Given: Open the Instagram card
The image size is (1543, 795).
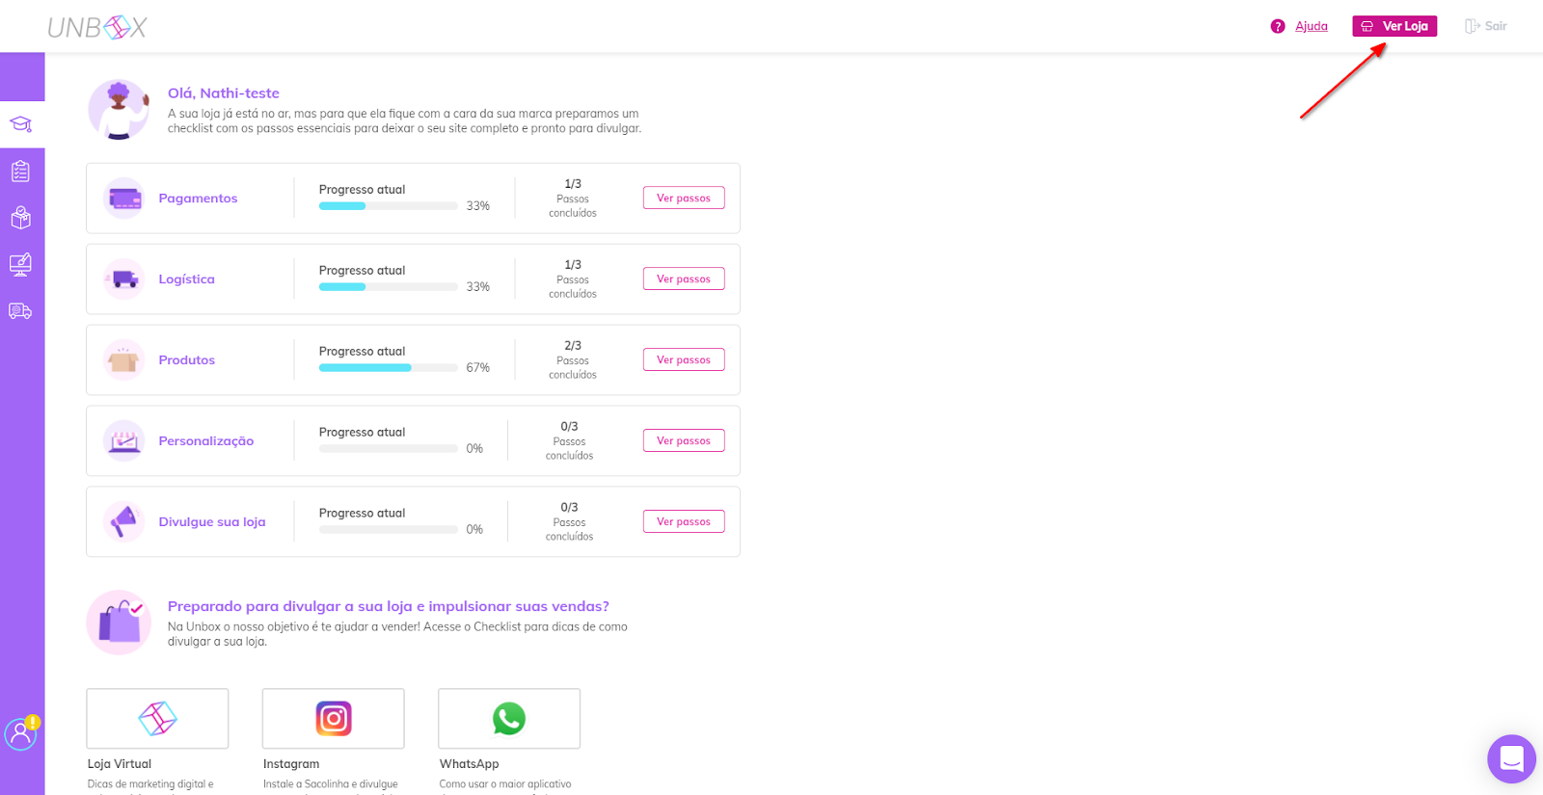Looking at the screenshot, I should point(334,718).
